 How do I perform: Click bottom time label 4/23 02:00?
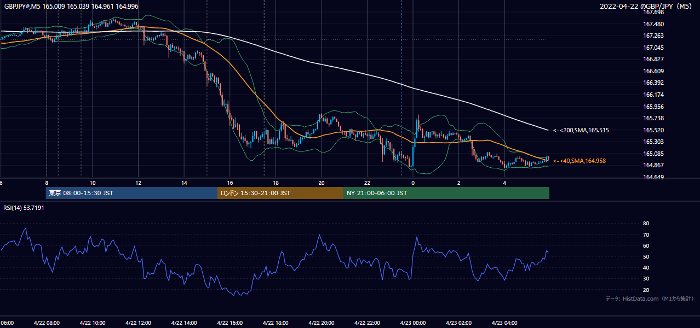459,323
